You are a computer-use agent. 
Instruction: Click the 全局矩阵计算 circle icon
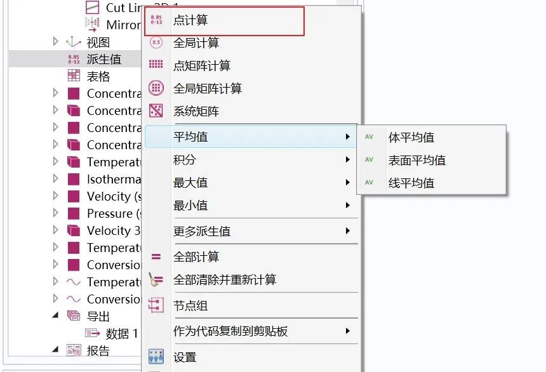coord(157,88)
